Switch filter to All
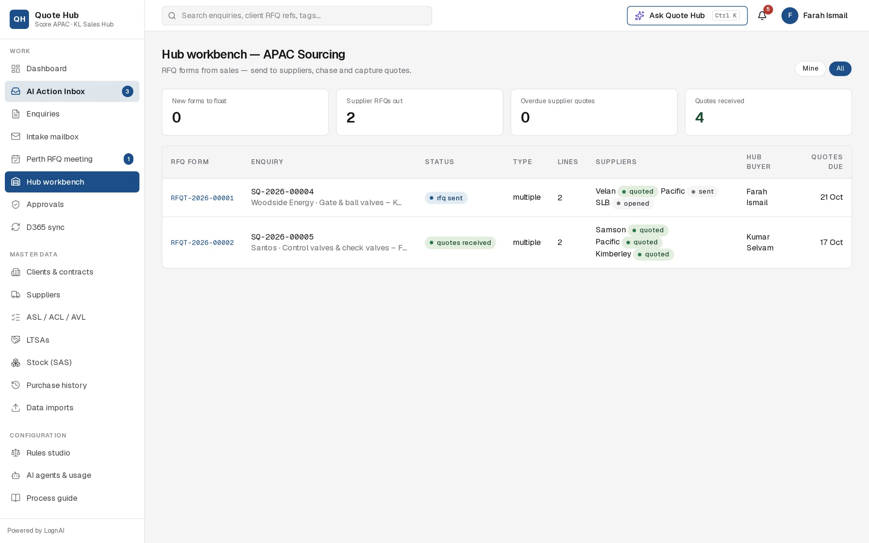869x543 pixels. [840, 68]
